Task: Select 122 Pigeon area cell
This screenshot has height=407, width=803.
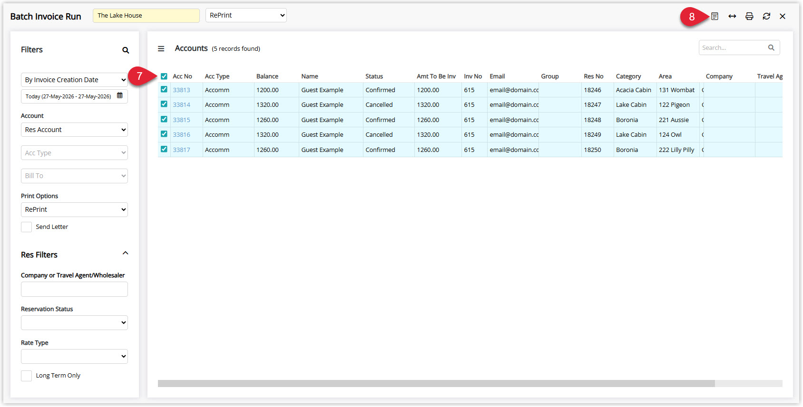Action: (x=678, y=104)
